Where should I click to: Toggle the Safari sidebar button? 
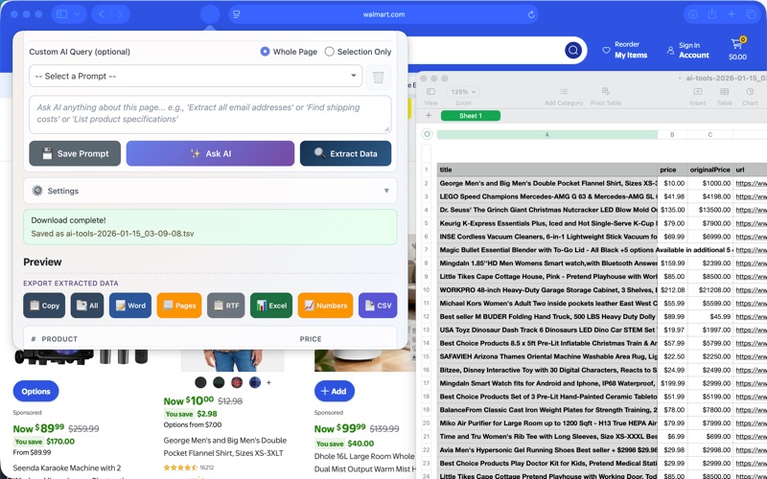pos(62,14)
